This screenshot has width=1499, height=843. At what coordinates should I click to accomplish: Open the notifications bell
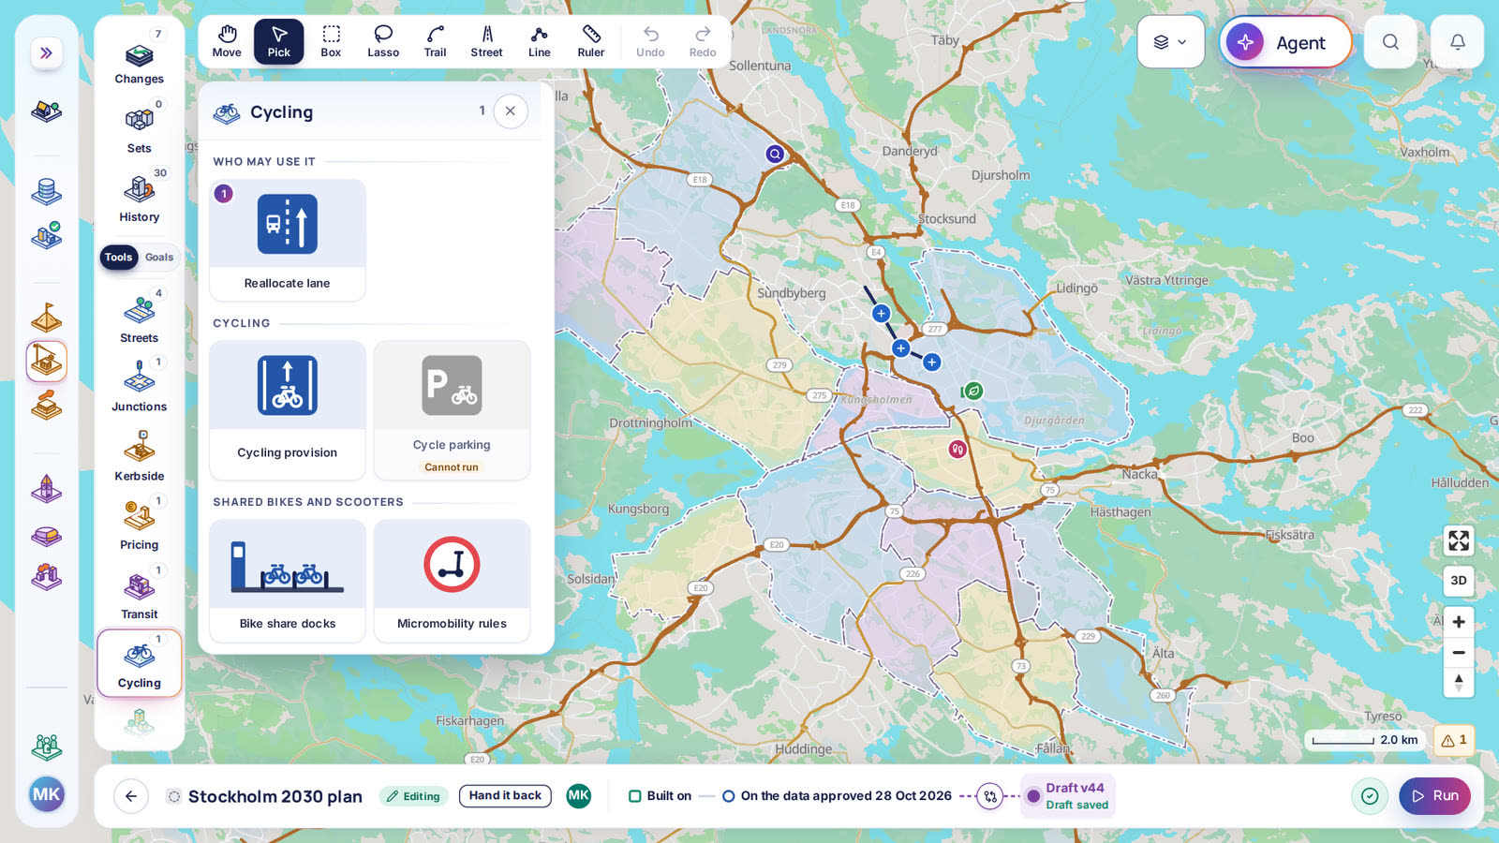(1458, 42)
